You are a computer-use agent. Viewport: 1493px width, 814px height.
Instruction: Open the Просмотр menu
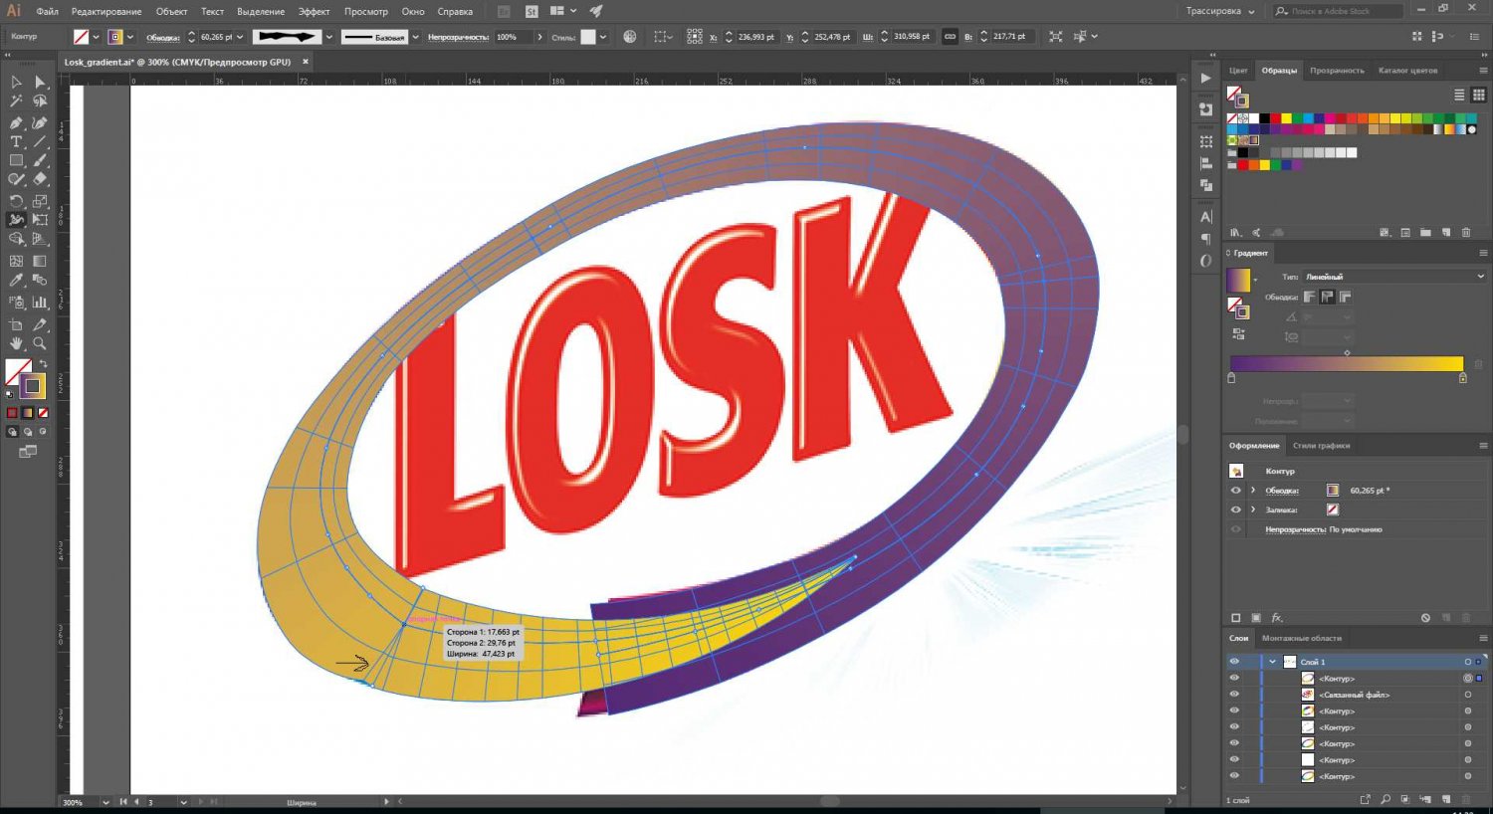click(x=366, y=12)
